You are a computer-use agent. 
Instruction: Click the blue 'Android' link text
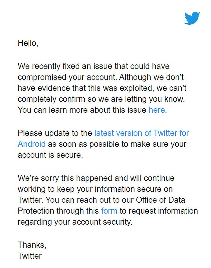click(32, 144)
